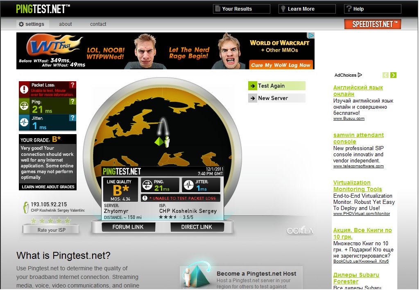Click the UNABLE TO TEST PACKET LOSS warning
419x290 pixels.
(180, 198)
